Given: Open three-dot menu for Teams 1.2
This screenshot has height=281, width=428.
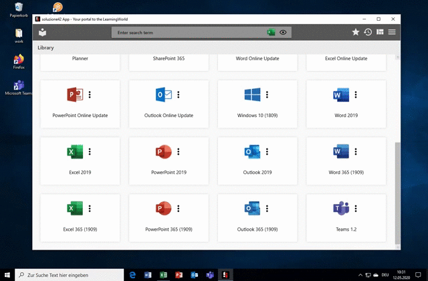Looking at the screenshot, I should coord(356,209).
